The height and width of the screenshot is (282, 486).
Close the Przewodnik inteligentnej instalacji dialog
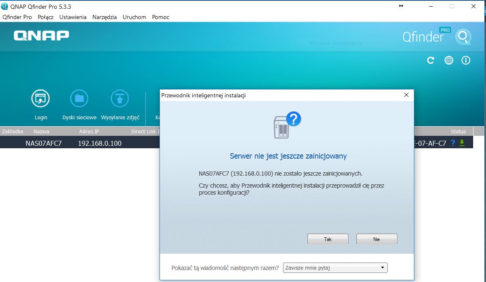click(406, 95)
